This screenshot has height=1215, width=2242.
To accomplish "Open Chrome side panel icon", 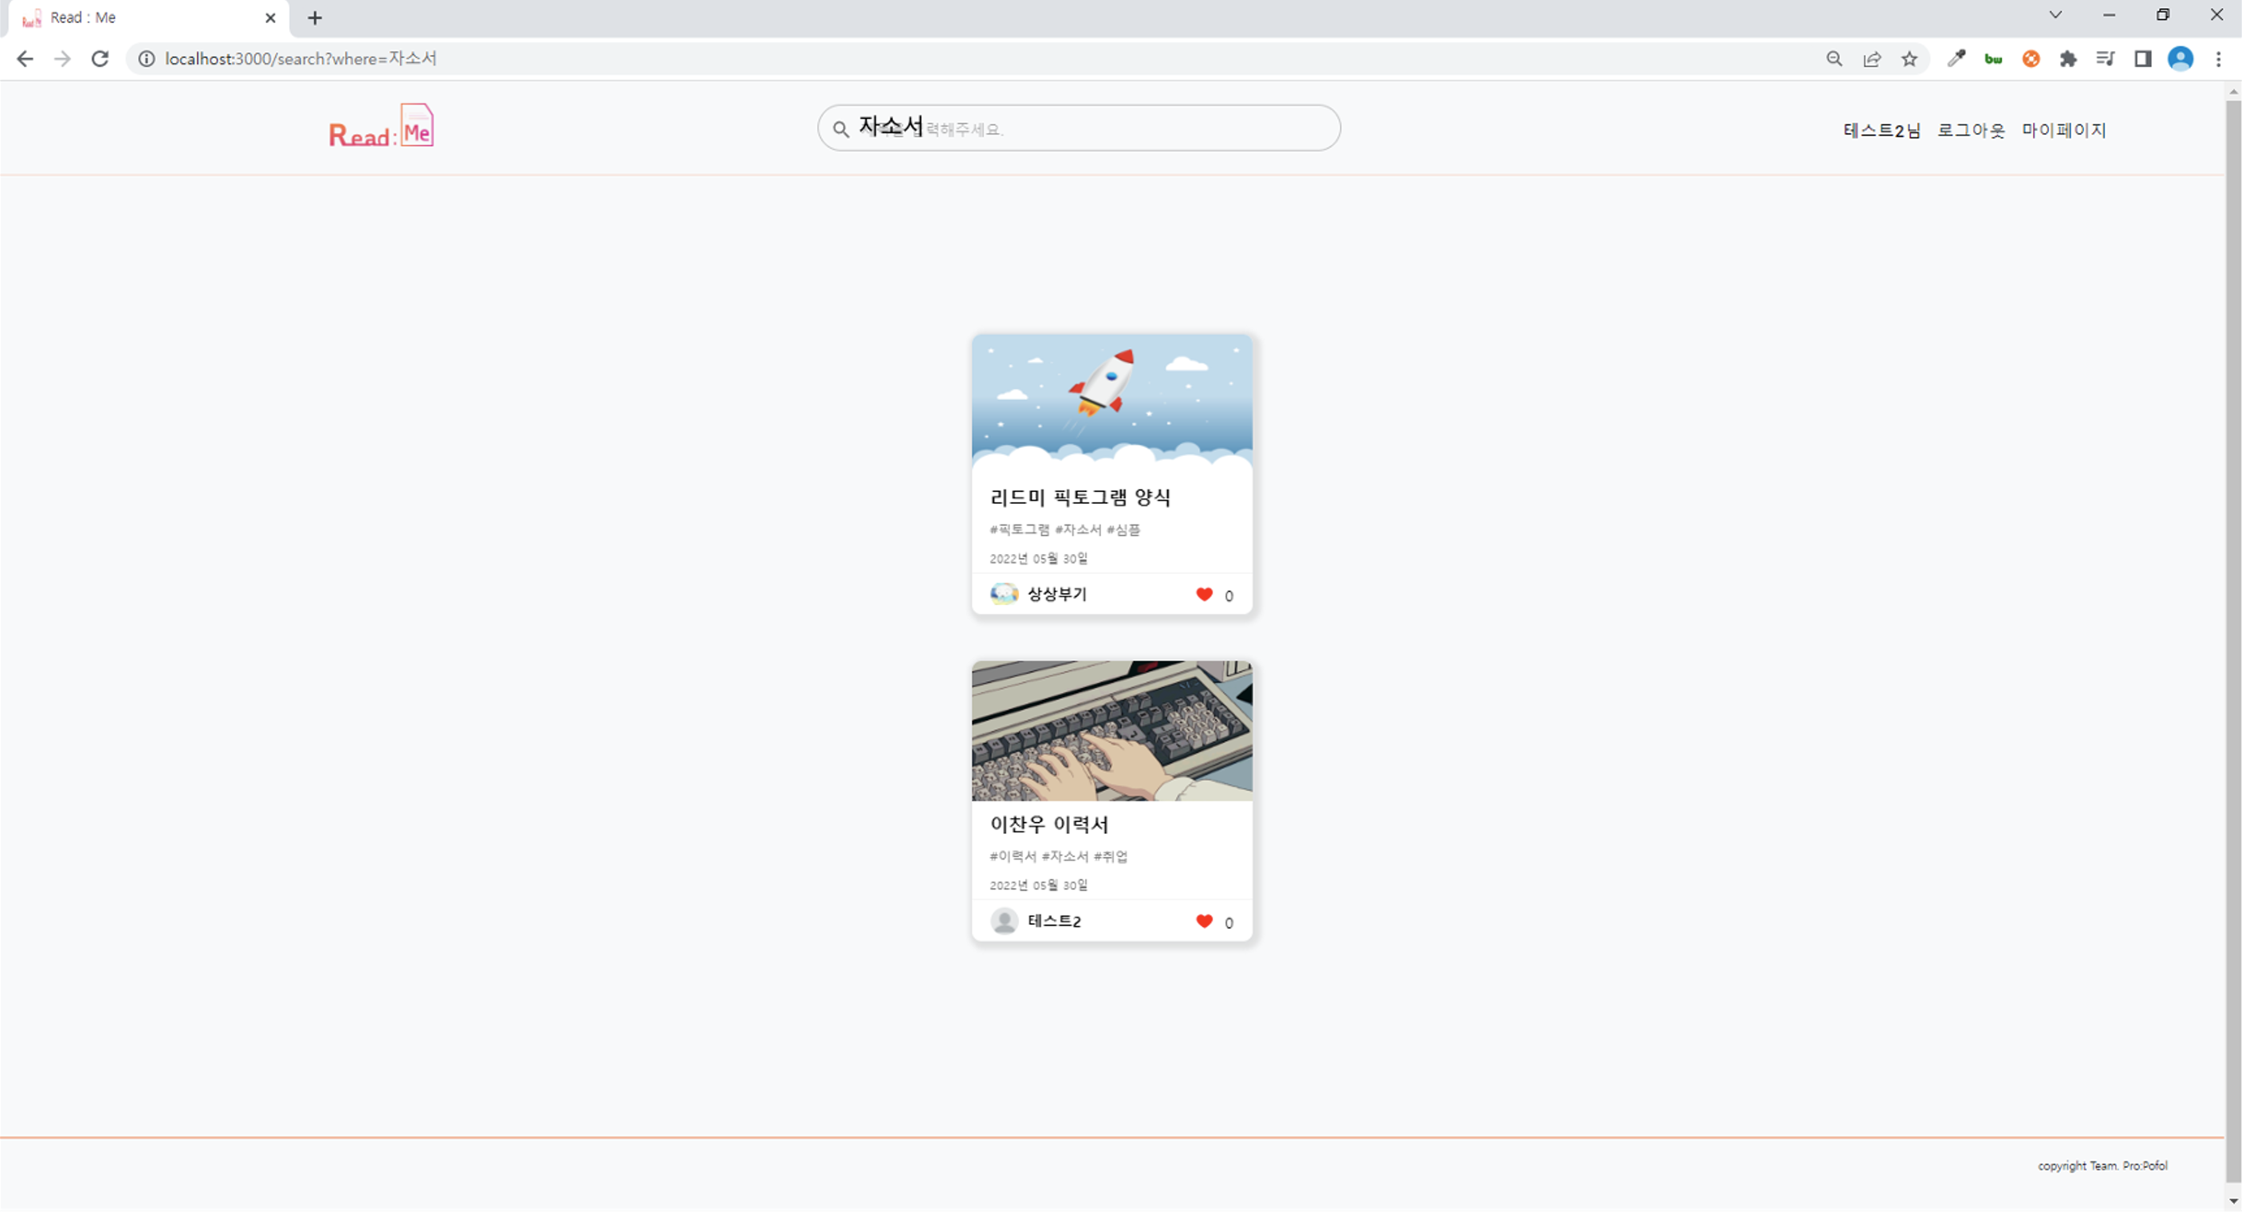I will [x=2142, y=59].
